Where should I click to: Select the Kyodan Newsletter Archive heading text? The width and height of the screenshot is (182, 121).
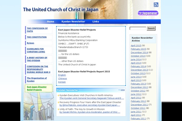tap(142, 39)
